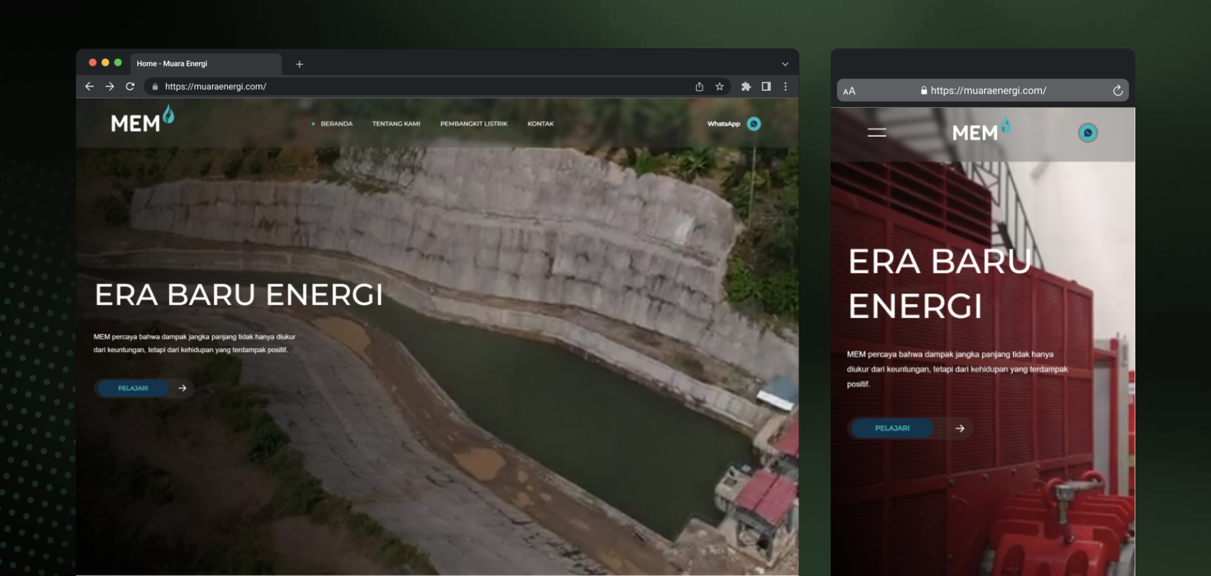Click the back navigation arrow in Chrome

tap(90, 87)
